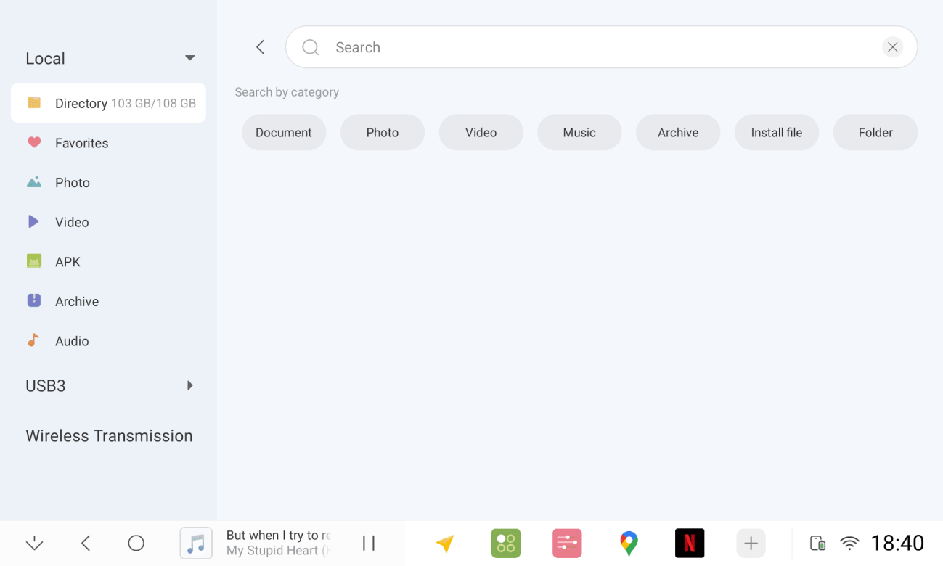The image size is (943, 566).
Task: Filter by Video category chip
Action: click(x=481, y=132)
